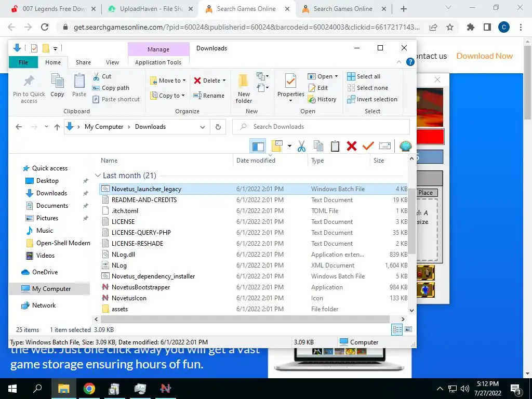Click the Up one level arrow

pos(57,127)
